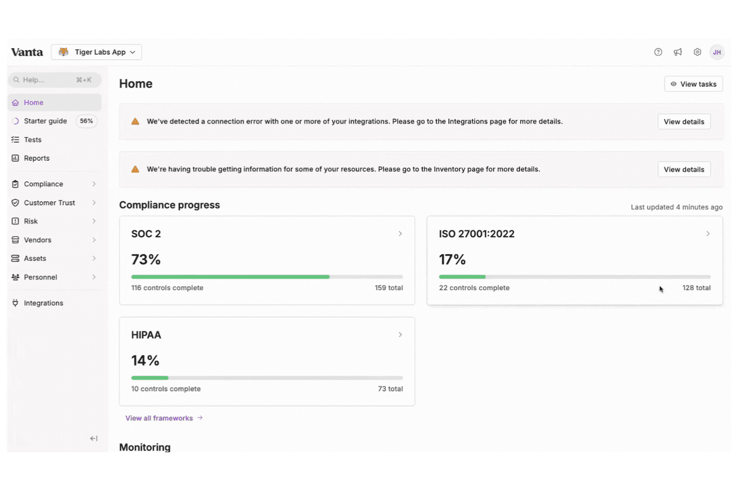Click the Compliance clipboard icon
This screenshot has height=491, width=737.
tap(15, 184)
